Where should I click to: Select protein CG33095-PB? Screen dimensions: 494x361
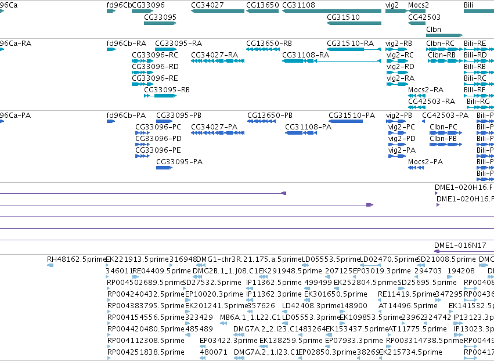tap(164, 121)
